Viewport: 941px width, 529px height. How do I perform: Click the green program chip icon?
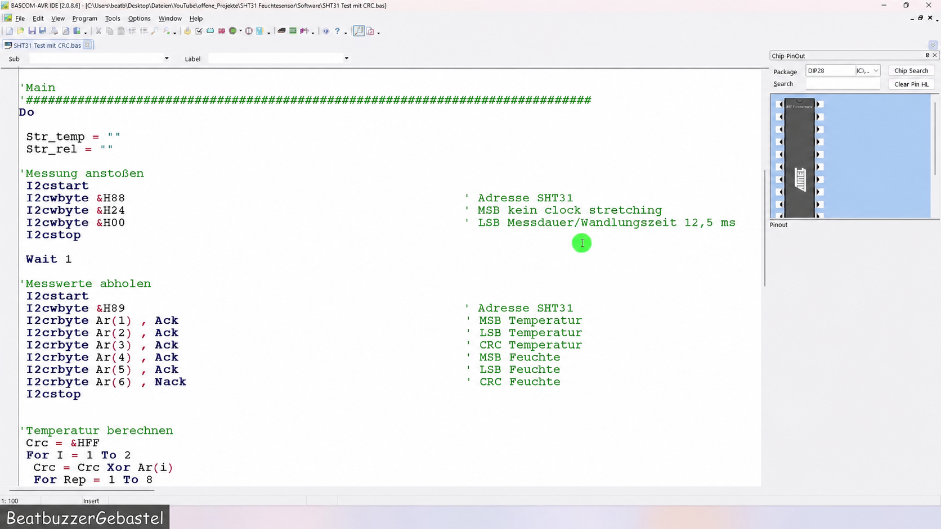point(232,31)
